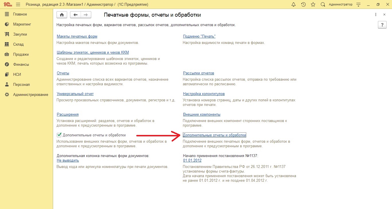
Task: Open Рассылки отчетов link
Action: coord(199,73)
